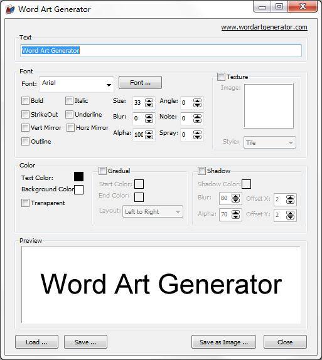Increase the Spray spinner value
Image resolution: width=322 pixels, height=360 pixels.
point(197,132)
